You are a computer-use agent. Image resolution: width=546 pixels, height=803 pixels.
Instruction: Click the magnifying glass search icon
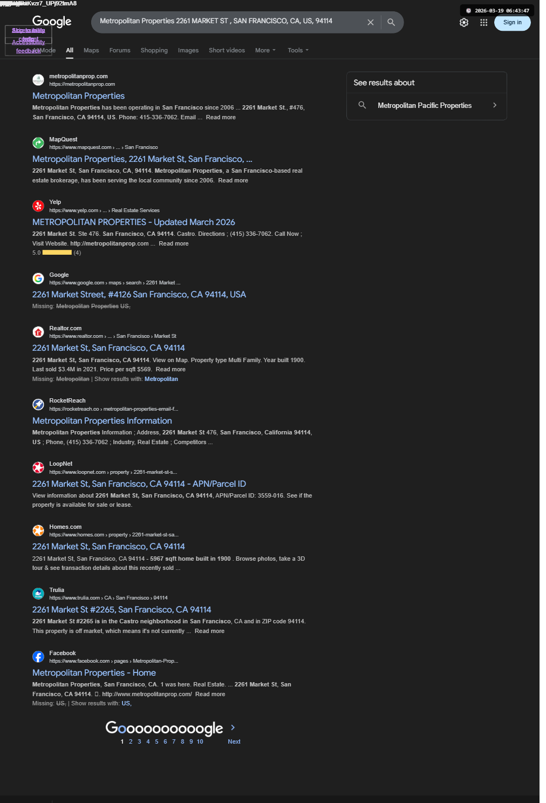[x=391, y=22]
